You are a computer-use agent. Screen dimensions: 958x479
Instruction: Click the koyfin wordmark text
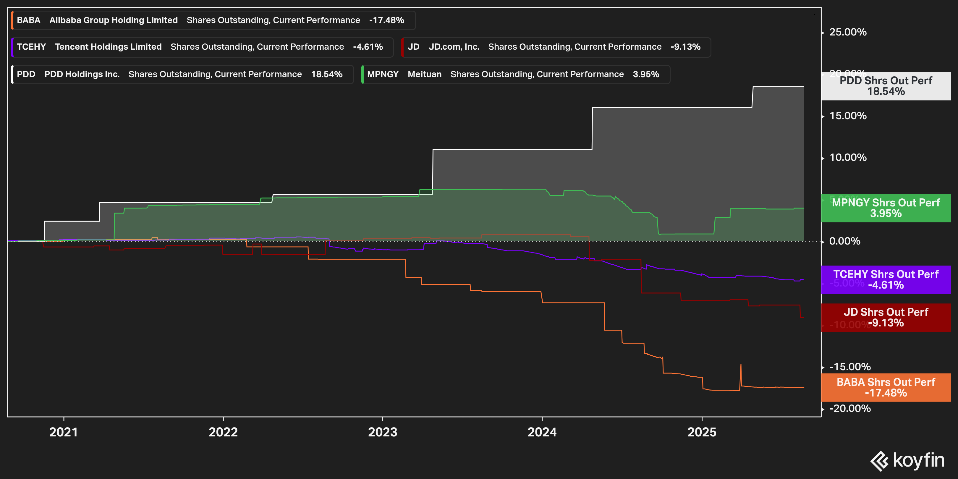[x=918, y=460]
